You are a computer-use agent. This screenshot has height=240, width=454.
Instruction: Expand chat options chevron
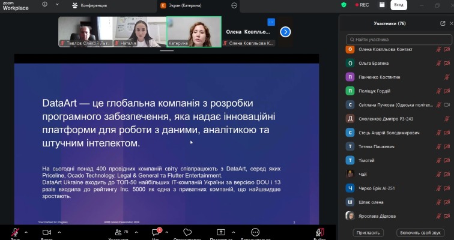pos(167,232)
